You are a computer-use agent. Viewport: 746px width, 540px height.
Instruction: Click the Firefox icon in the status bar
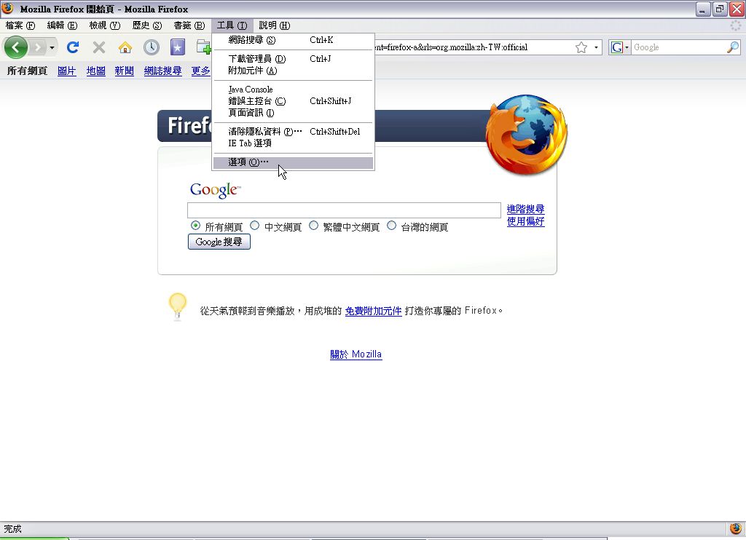coord(736,528)
